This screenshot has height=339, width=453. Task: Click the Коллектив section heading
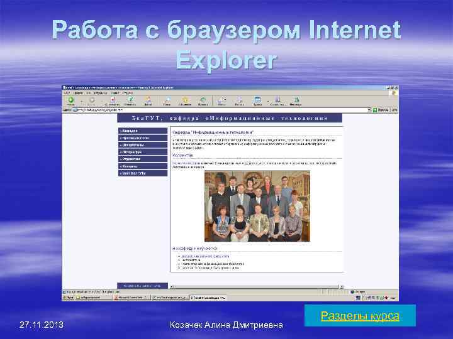tap(182, 156)
